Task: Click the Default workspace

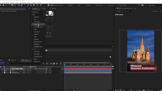Action: click(70, 5)
